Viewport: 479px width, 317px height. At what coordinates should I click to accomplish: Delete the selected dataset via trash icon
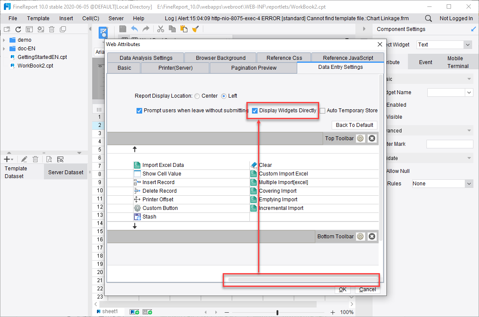(35, 159)
